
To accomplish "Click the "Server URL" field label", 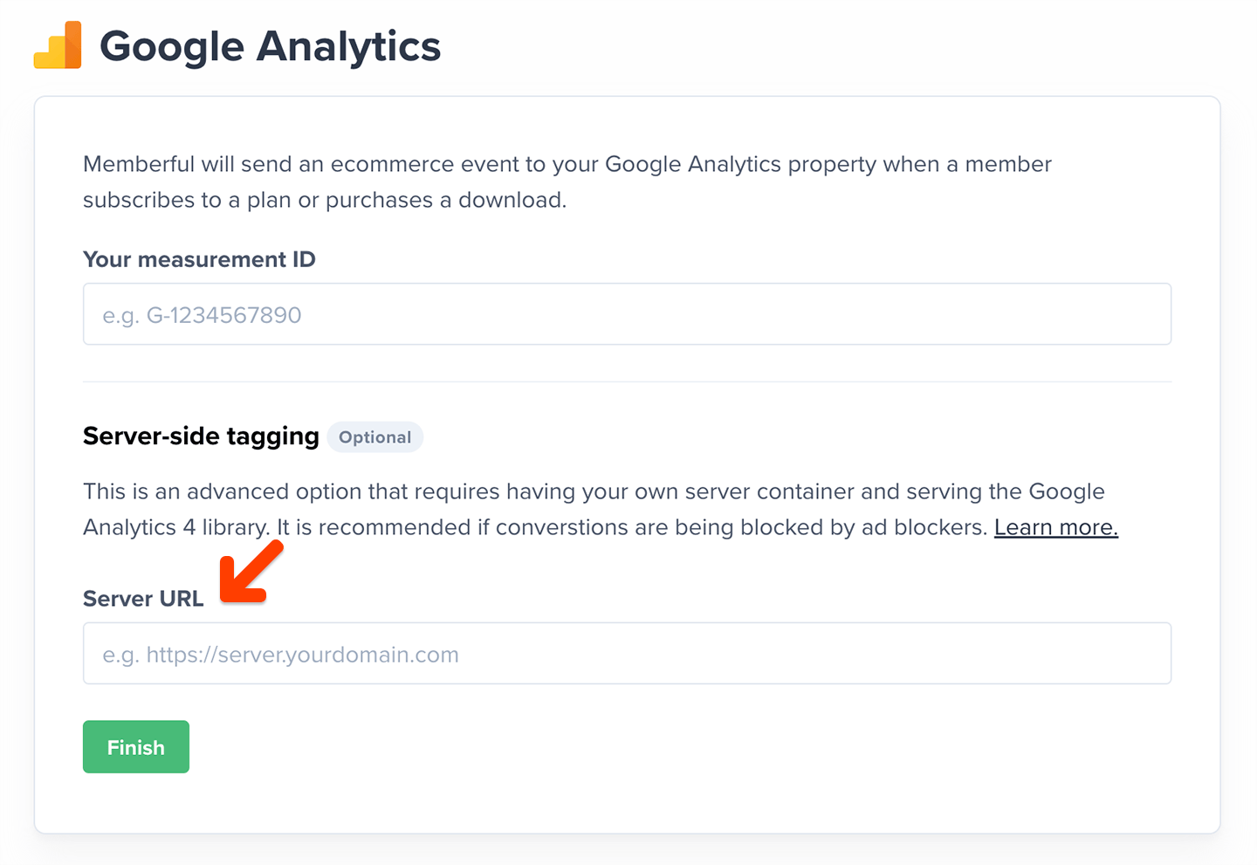I will (x=143, y=599).
